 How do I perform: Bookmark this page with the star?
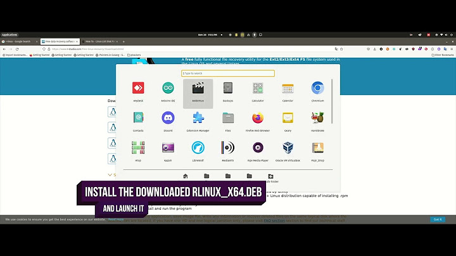(x=342, y=49)
